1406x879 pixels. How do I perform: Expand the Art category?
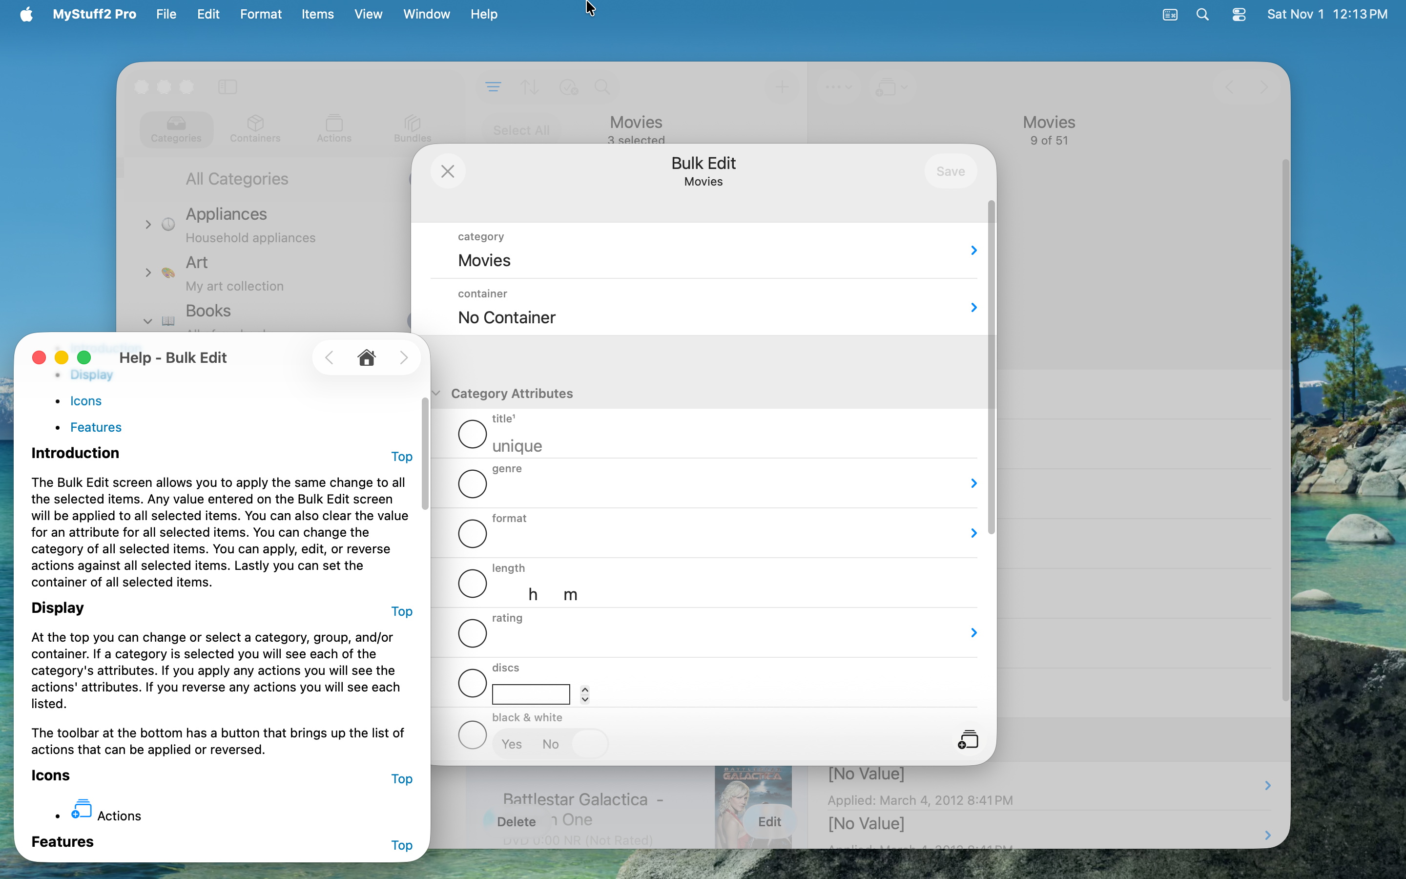[148, 272]
